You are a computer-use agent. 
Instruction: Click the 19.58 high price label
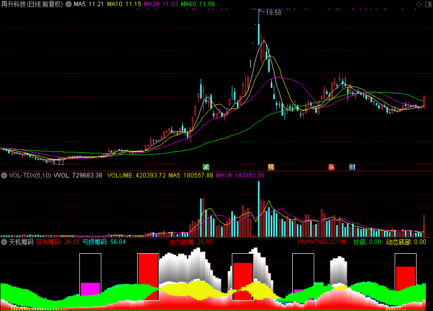273,13
